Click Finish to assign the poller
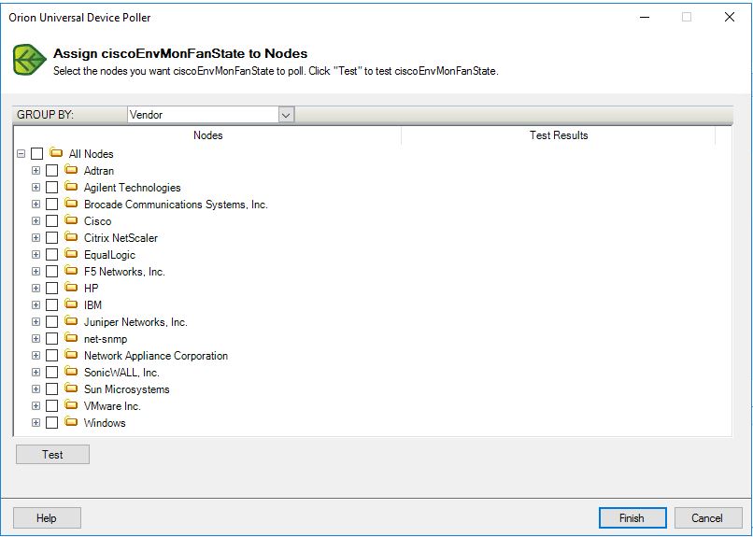The width and height of the screenshot is (753, 537). (632, 518)
